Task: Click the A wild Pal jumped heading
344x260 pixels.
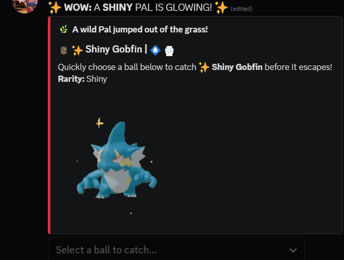Action: coord(140,30)
